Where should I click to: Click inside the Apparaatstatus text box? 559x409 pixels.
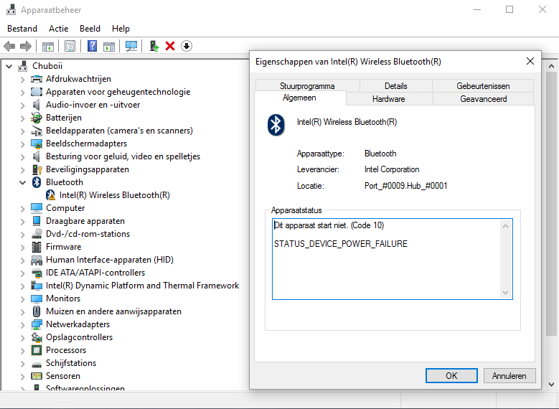392,259
